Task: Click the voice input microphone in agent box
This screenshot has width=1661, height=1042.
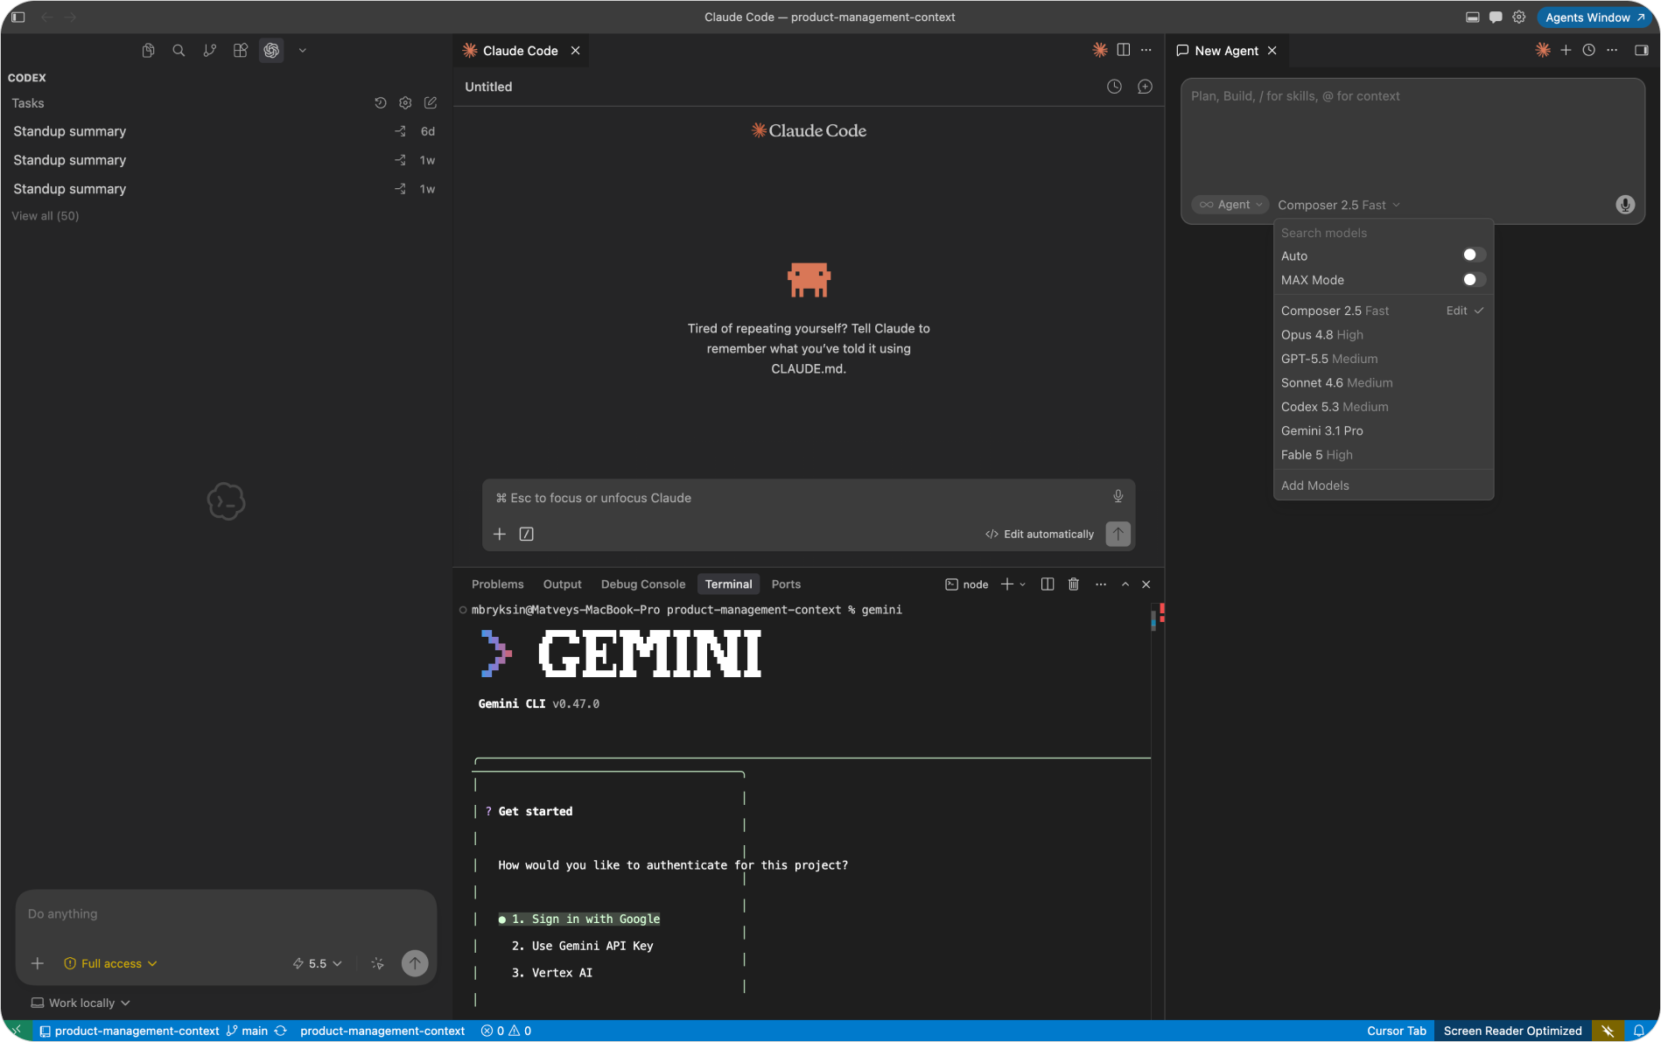Action: click(x=1625, y=205)
